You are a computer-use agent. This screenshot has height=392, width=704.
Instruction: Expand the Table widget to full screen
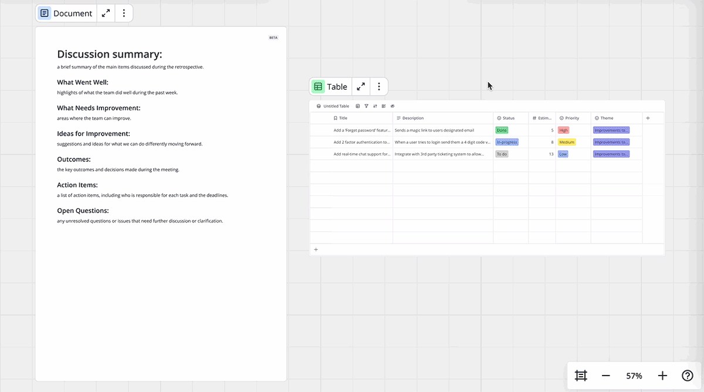[x=361, y=87]
